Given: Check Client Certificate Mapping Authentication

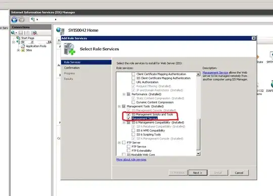Looking at the screenshot, I should [133, 74].
